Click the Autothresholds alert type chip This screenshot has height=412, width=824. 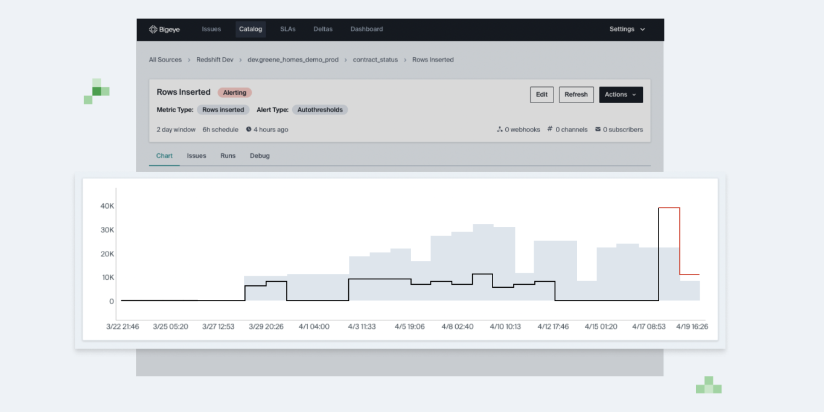click(319, 110)
